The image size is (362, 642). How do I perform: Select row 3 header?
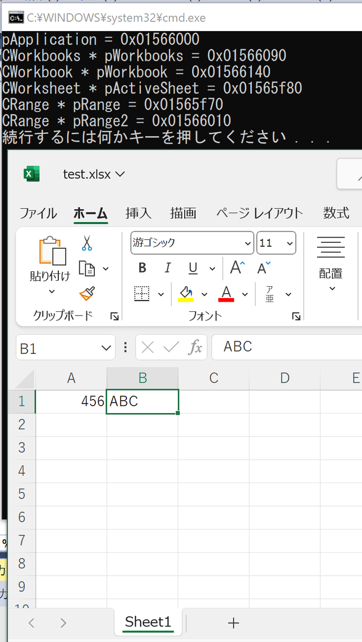click(22, 447)
